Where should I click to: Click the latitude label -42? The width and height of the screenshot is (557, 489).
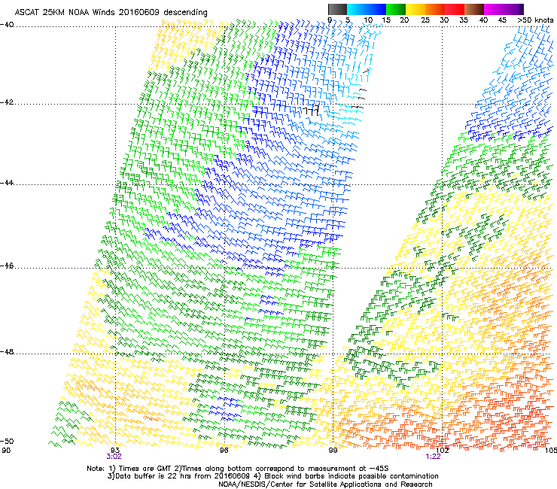[7, 102]
